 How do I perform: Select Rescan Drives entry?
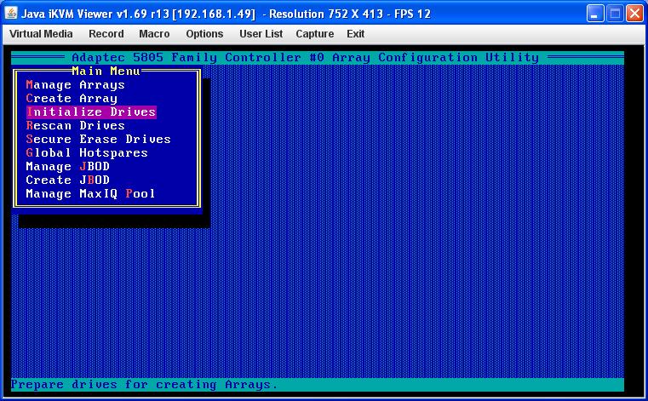pos(75,126)
